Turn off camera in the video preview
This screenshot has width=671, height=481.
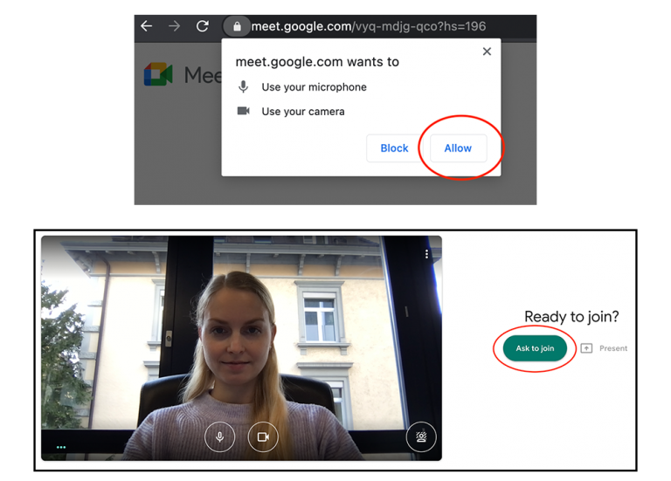(x=263, y=436)
